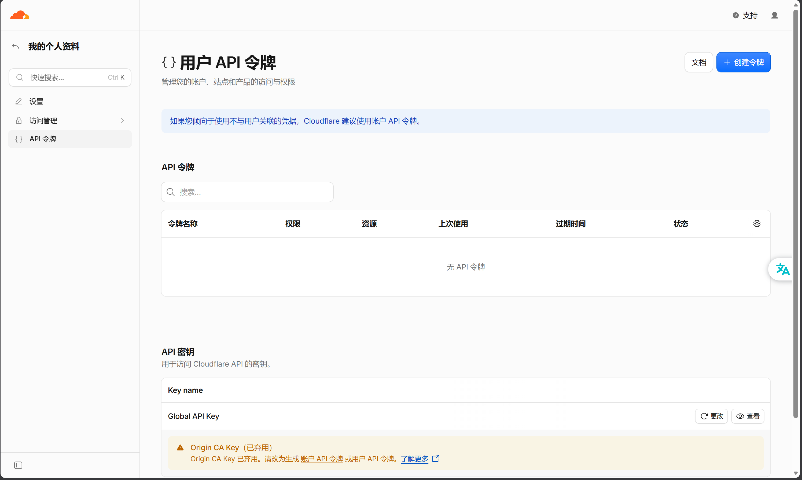Click the pencil icon beside 设置
Image resolution: width=802 pixels, height=480 pixels.
(x=19, y=102)
